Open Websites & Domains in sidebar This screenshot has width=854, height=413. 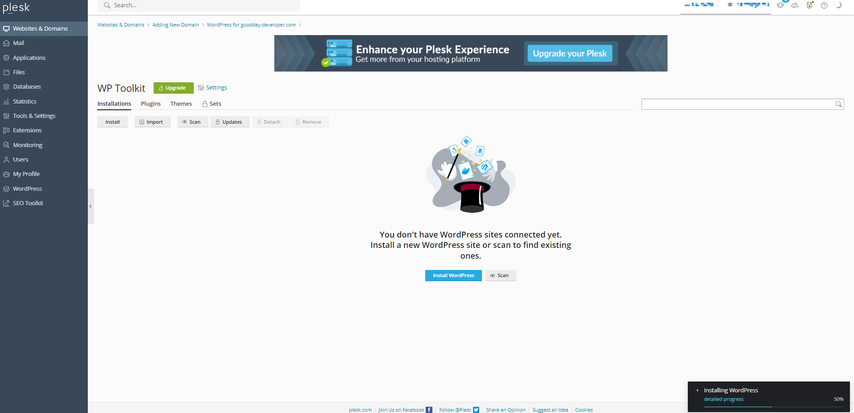tap(44, 28)
